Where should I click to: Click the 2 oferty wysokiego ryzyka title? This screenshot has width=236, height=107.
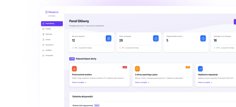point(146,75)
